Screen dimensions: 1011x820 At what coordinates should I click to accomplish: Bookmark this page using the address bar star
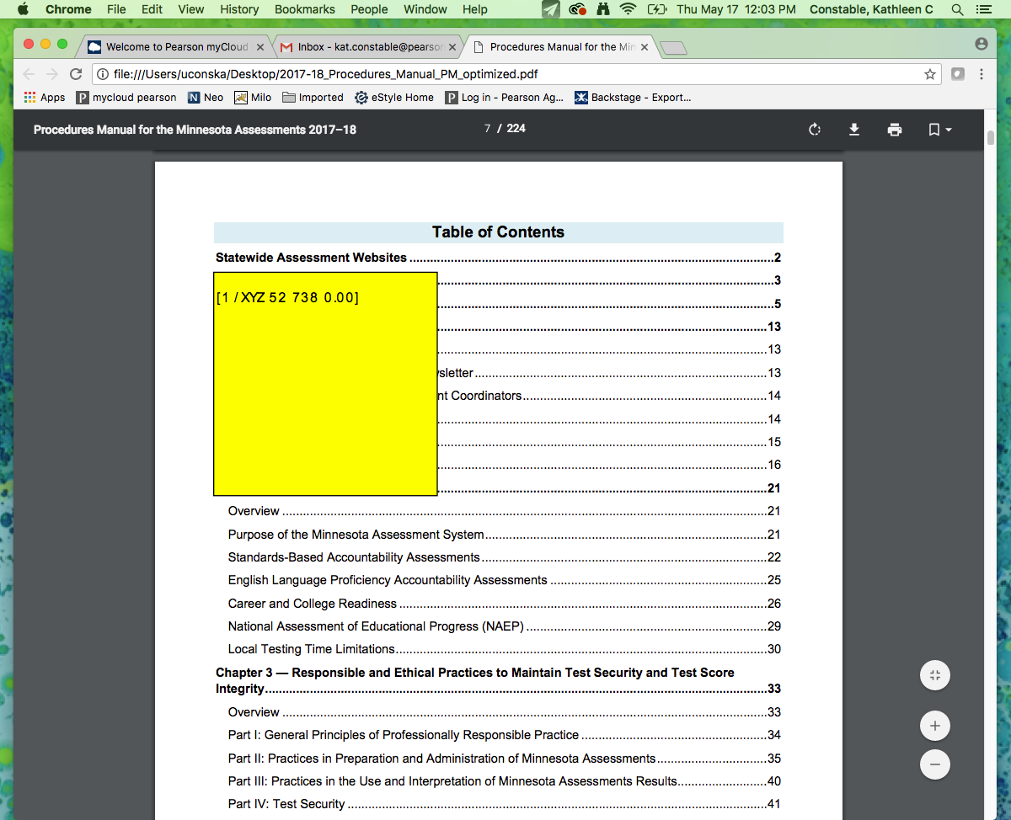930,74
